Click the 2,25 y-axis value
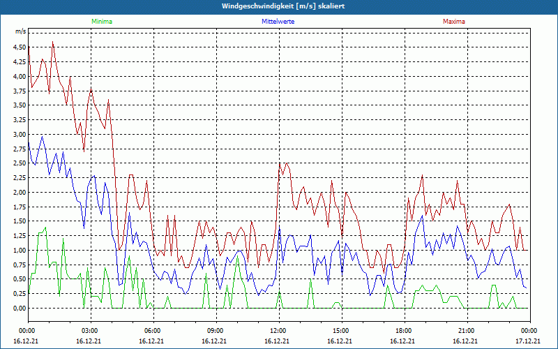 pos(20,178)
